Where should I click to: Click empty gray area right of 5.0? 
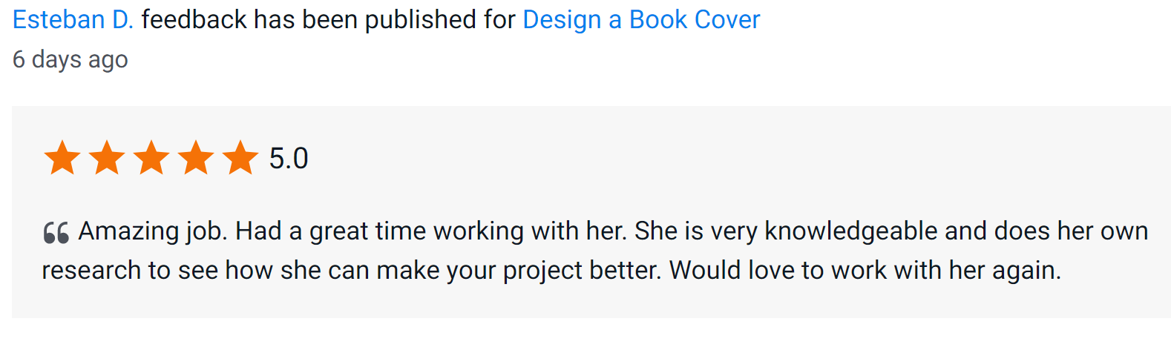(x=668, y=159)
